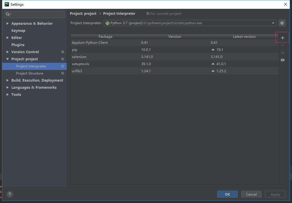Click the settings search field
Image resolution: width=292 pixels, height=203 pixels.
[34, 14]
